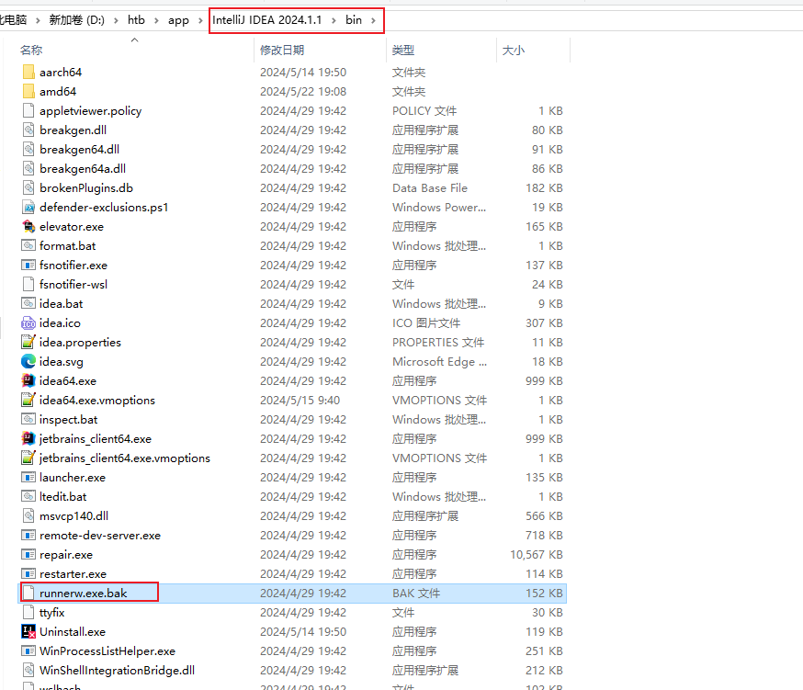Screen dimensions: 803x690
Task: Click the idea64.exe.vmoptions file icon
Action: pyautogui.click(x=28, y=400)
